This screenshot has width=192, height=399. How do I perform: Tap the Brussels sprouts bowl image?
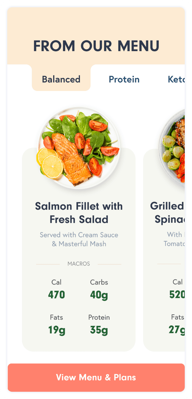(173, 148)
